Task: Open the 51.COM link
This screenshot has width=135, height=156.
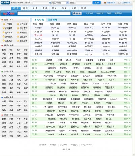Action: pos(38,39)
